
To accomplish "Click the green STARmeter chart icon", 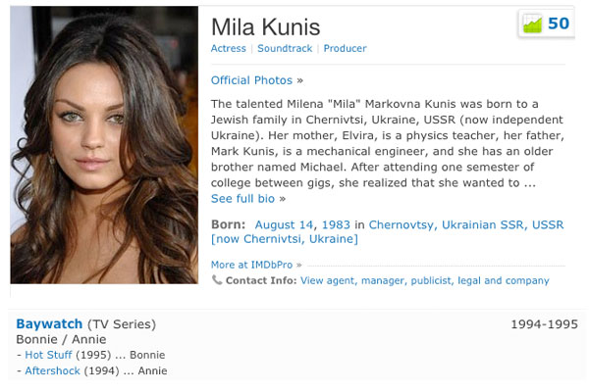I will [x=532, y=24].
